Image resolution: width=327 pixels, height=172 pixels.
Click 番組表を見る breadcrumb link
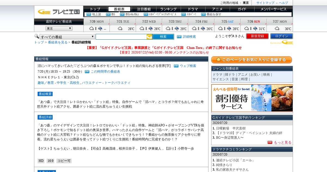tap(57, 42)
